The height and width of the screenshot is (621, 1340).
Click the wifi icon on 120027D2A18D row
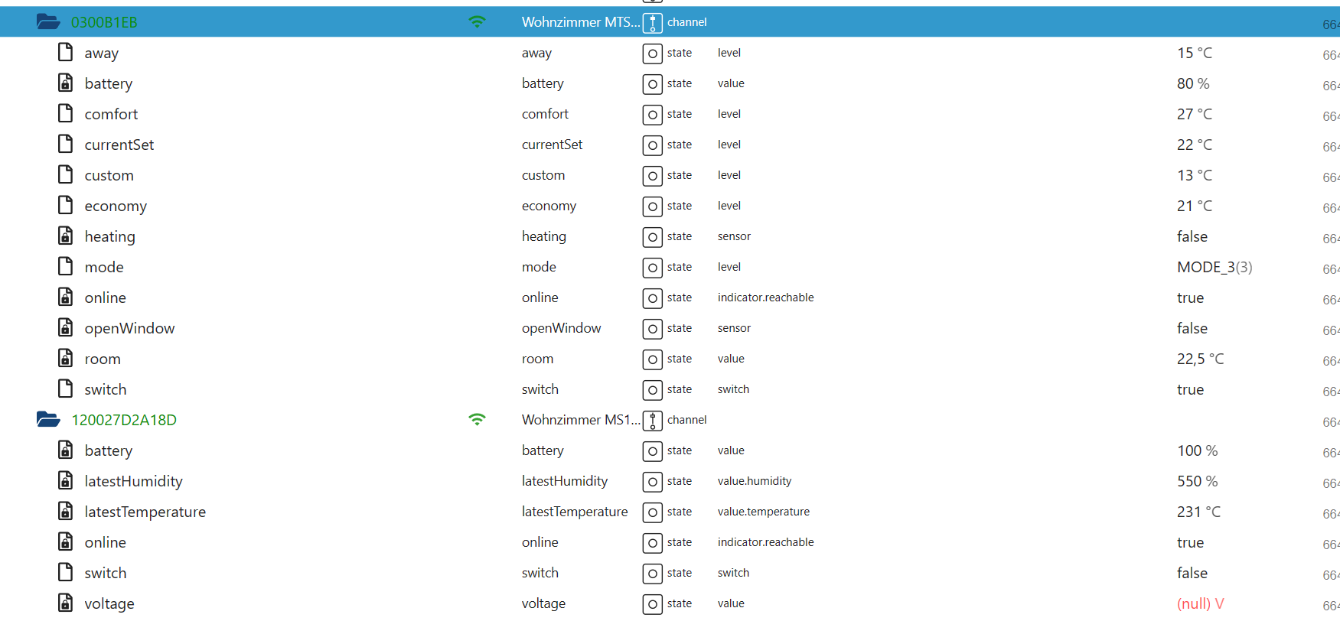(x=477, y=420)
